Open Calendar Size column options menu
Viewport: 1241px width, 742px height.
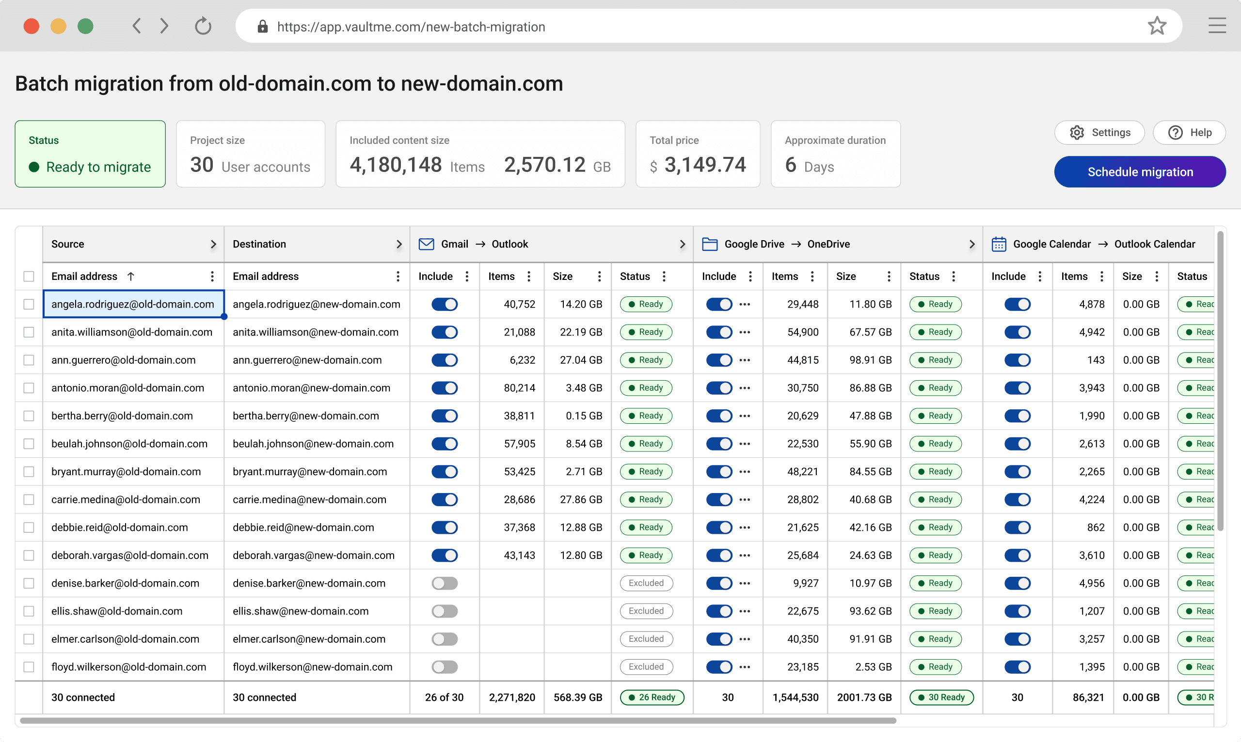pos(1157,277)
